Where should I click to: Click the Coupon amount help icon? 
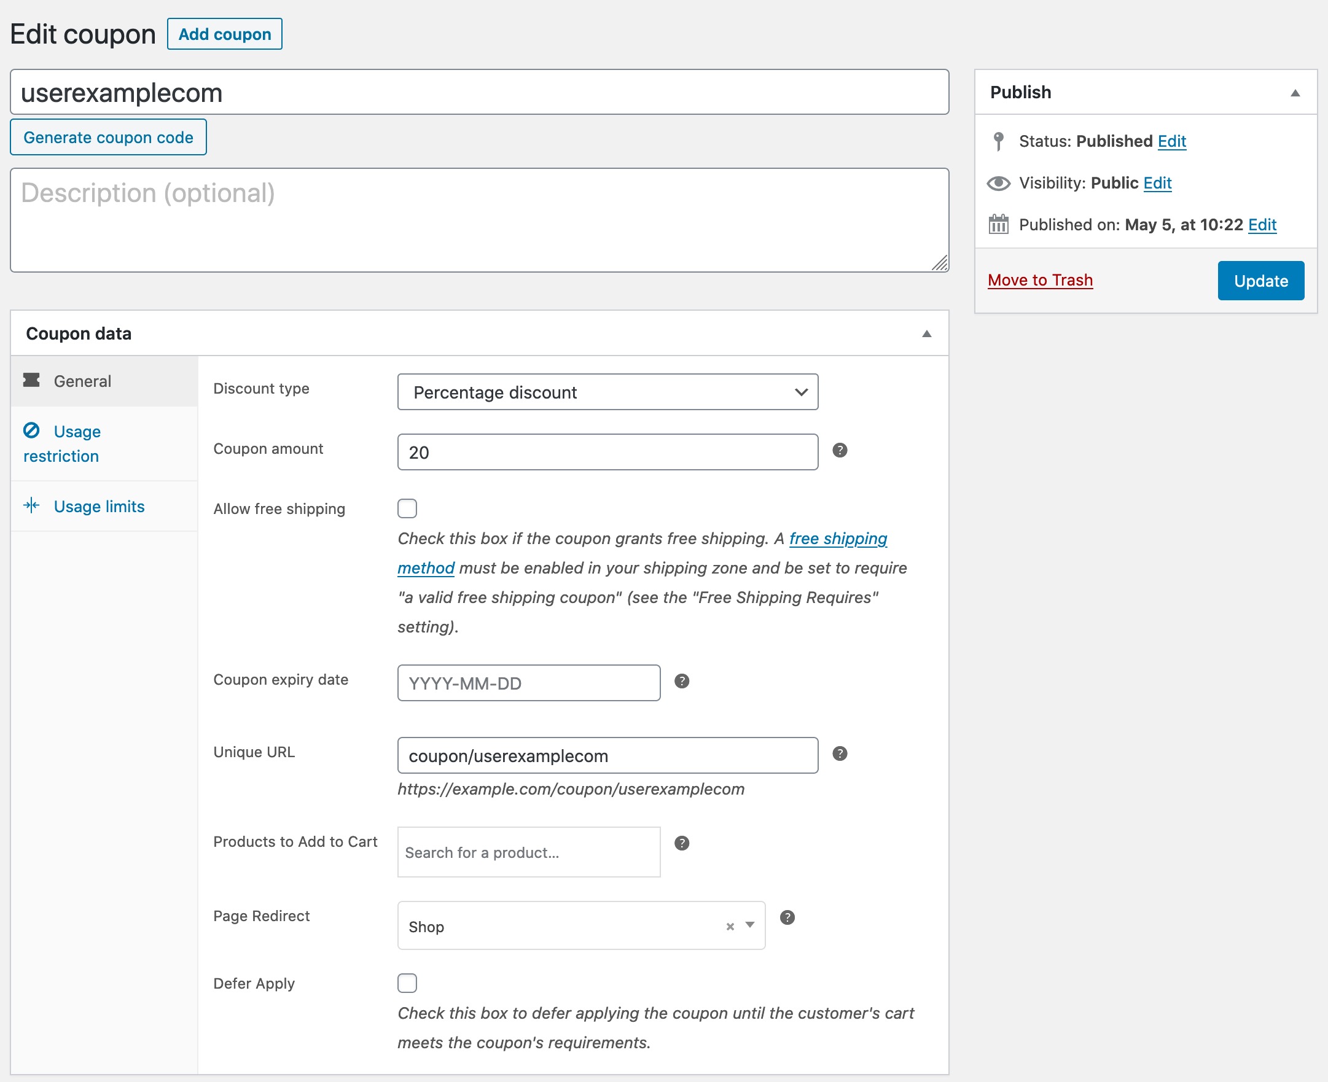coord(839,450)
